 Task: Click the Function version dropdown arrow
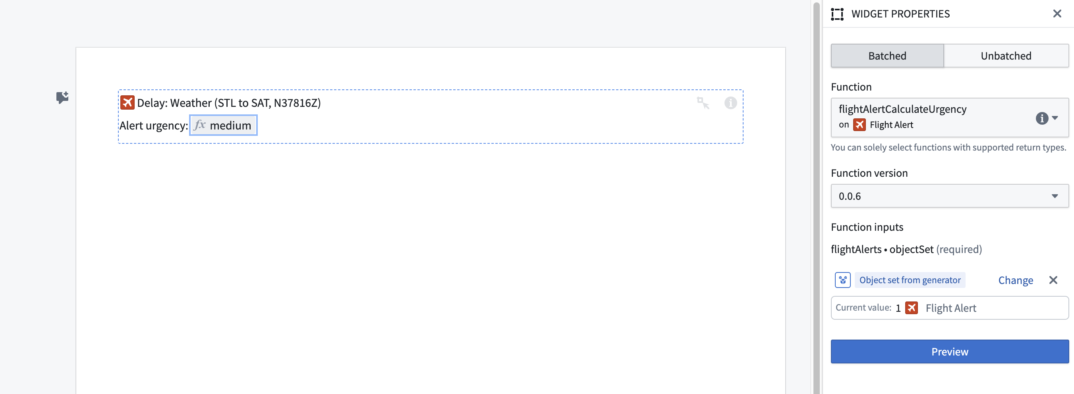[1055, 196]
